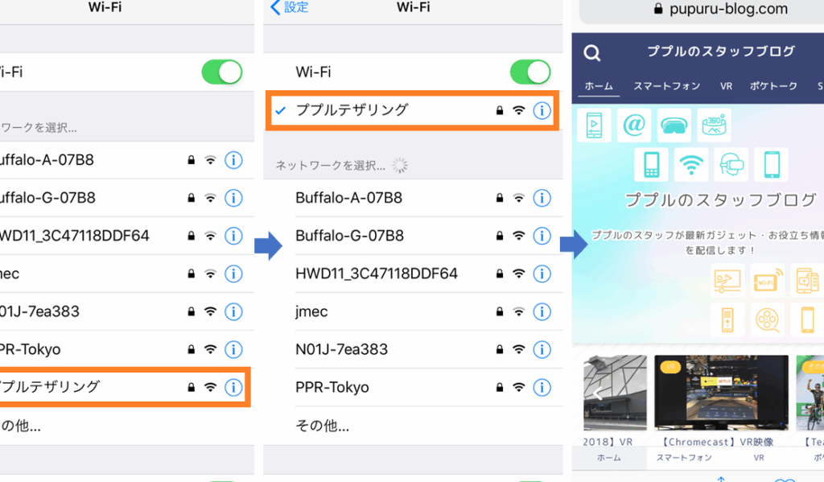
Task: Open その他... option in left panel
Action: pyautogui.click(x=20, y=425)
